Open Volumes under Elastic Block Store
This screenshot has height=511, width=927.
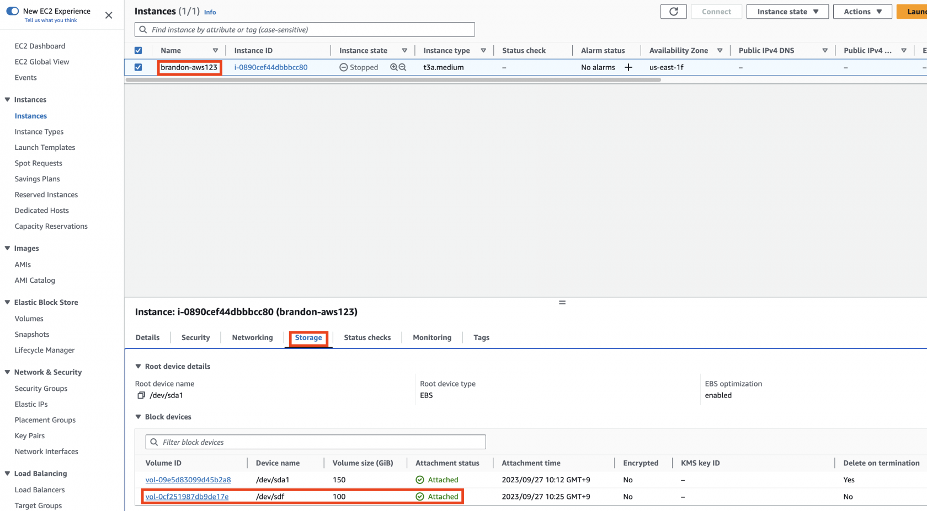pos(29,319)
